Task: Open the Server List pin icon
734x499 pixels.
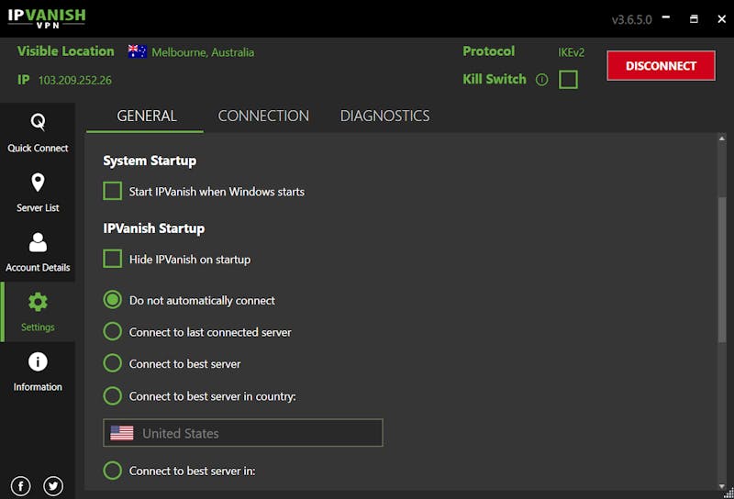Action: (38, 183)
